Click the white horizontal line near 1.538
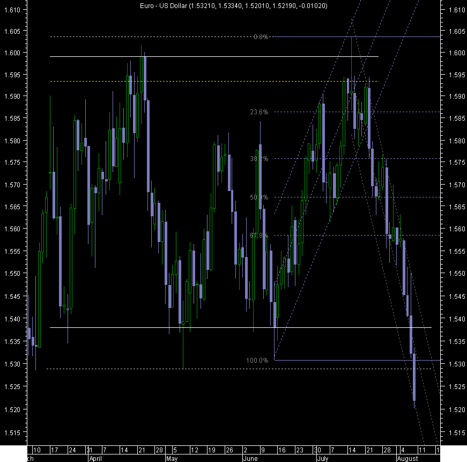The image size is (467, 462). [241, 327]
